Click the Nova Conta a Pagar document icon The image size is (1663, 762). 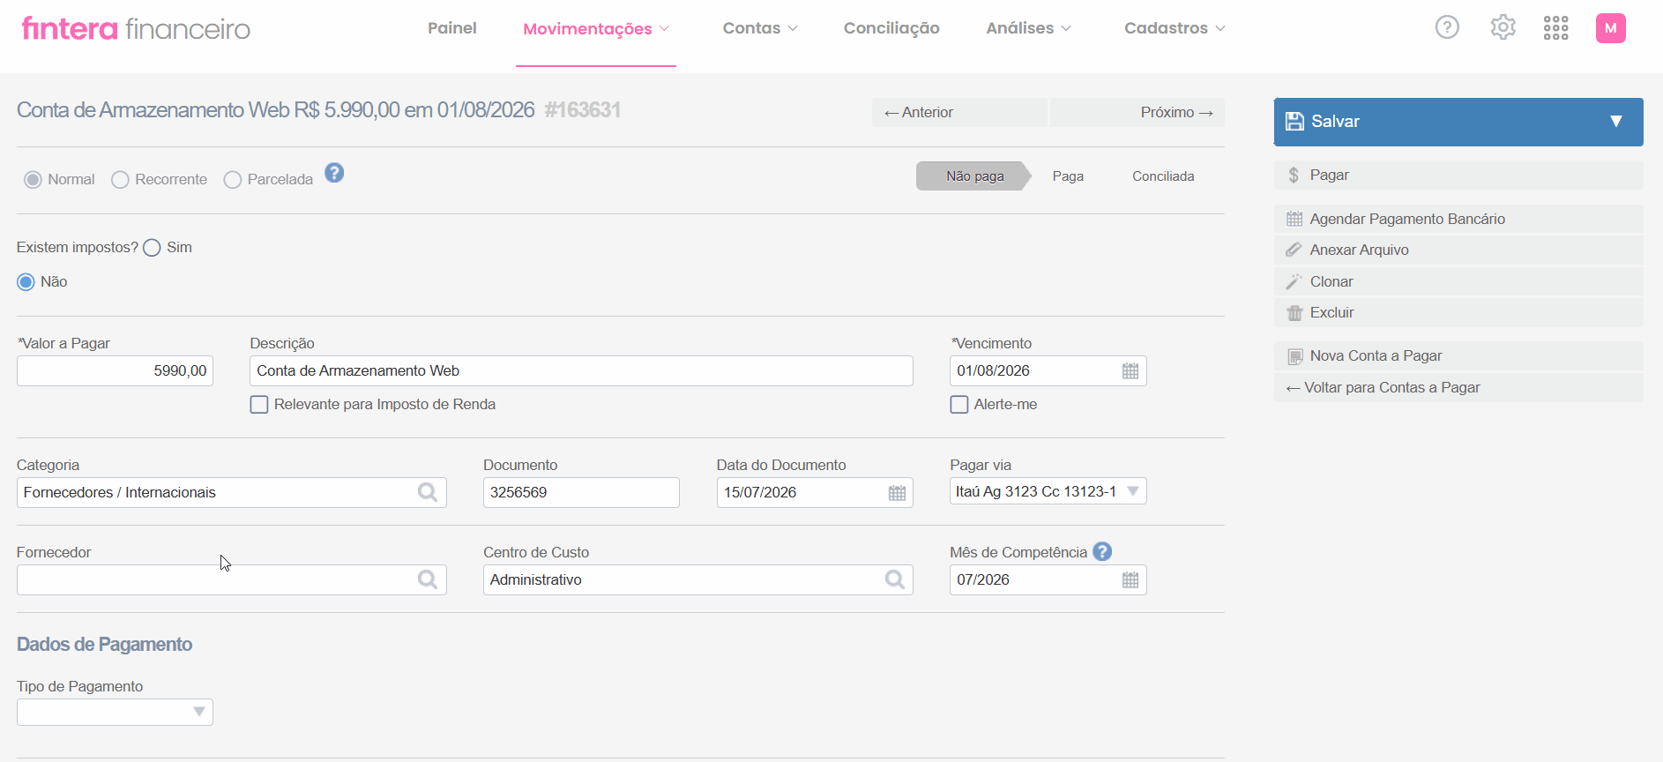pos(1294,356)
